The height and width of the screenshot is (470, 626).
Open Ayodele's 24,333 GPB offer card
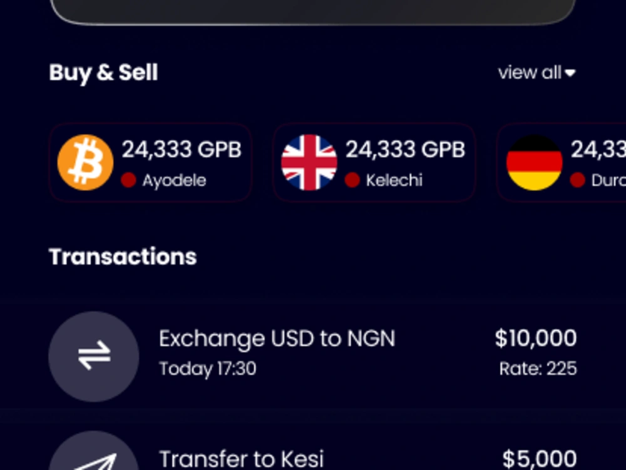coord(150,162)
